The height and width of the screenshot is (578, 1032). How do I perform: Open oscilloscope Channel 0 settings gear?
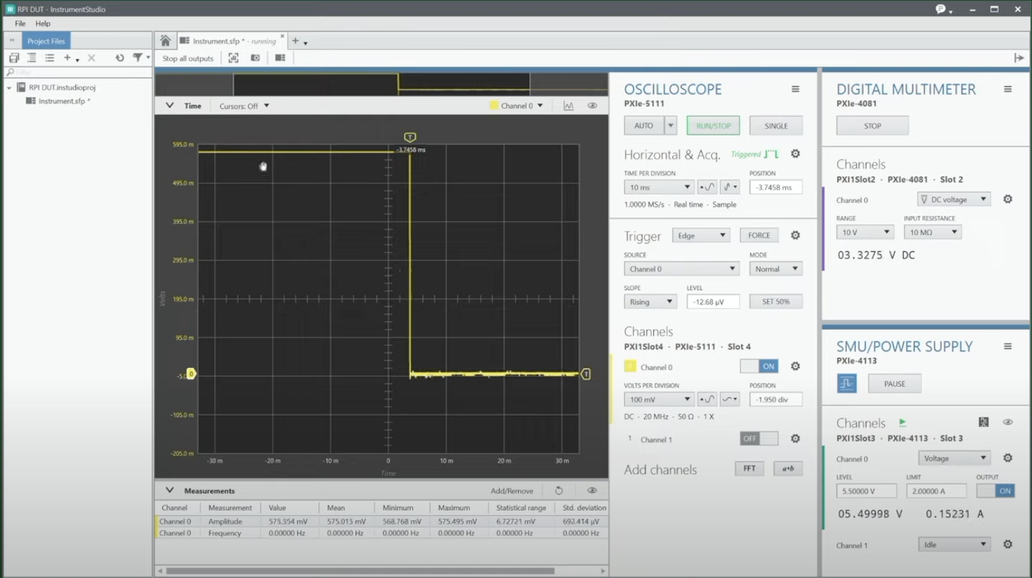click(x=795, y=366)
